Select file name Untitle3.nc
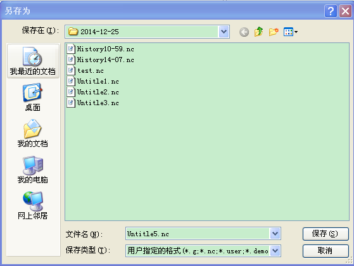Screen dimensions: 354x266 [x=98, y=103]
